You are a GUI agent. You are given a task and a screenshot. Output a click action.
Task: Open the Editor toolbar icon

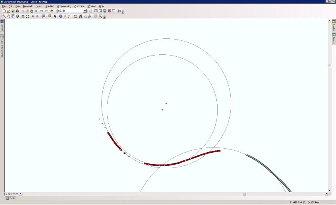pyautogui.click(x=90, y=11)
